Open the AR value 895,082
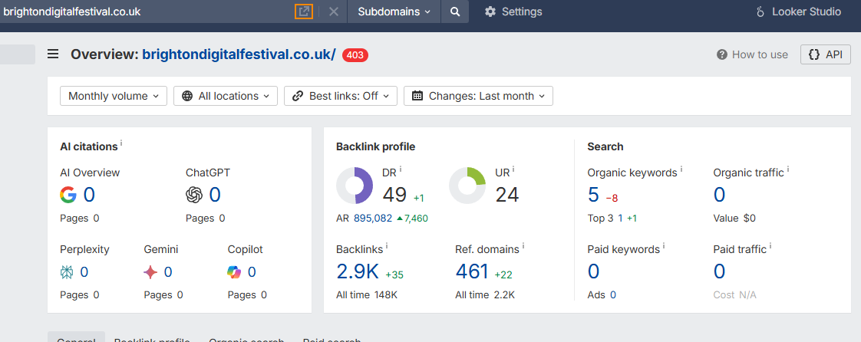The image size is (861, 342). 373,219
